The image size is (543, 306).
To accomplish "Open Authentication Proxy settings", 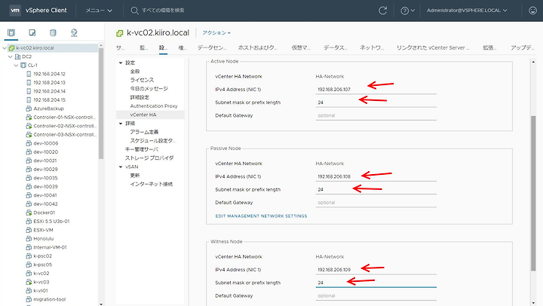I will (154, 106).
